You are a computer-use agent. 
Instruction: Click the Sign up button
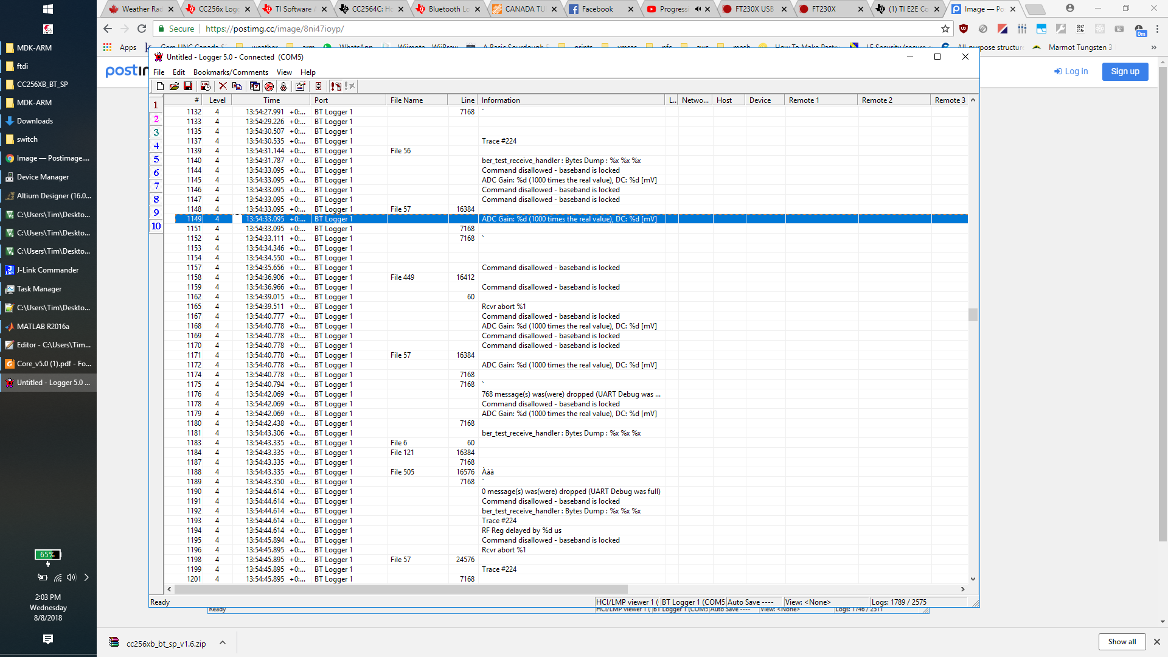coord(1125,71)
